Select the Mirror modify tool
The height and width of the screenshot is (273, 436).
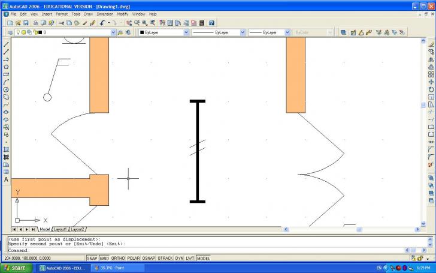tap(431, 59)
